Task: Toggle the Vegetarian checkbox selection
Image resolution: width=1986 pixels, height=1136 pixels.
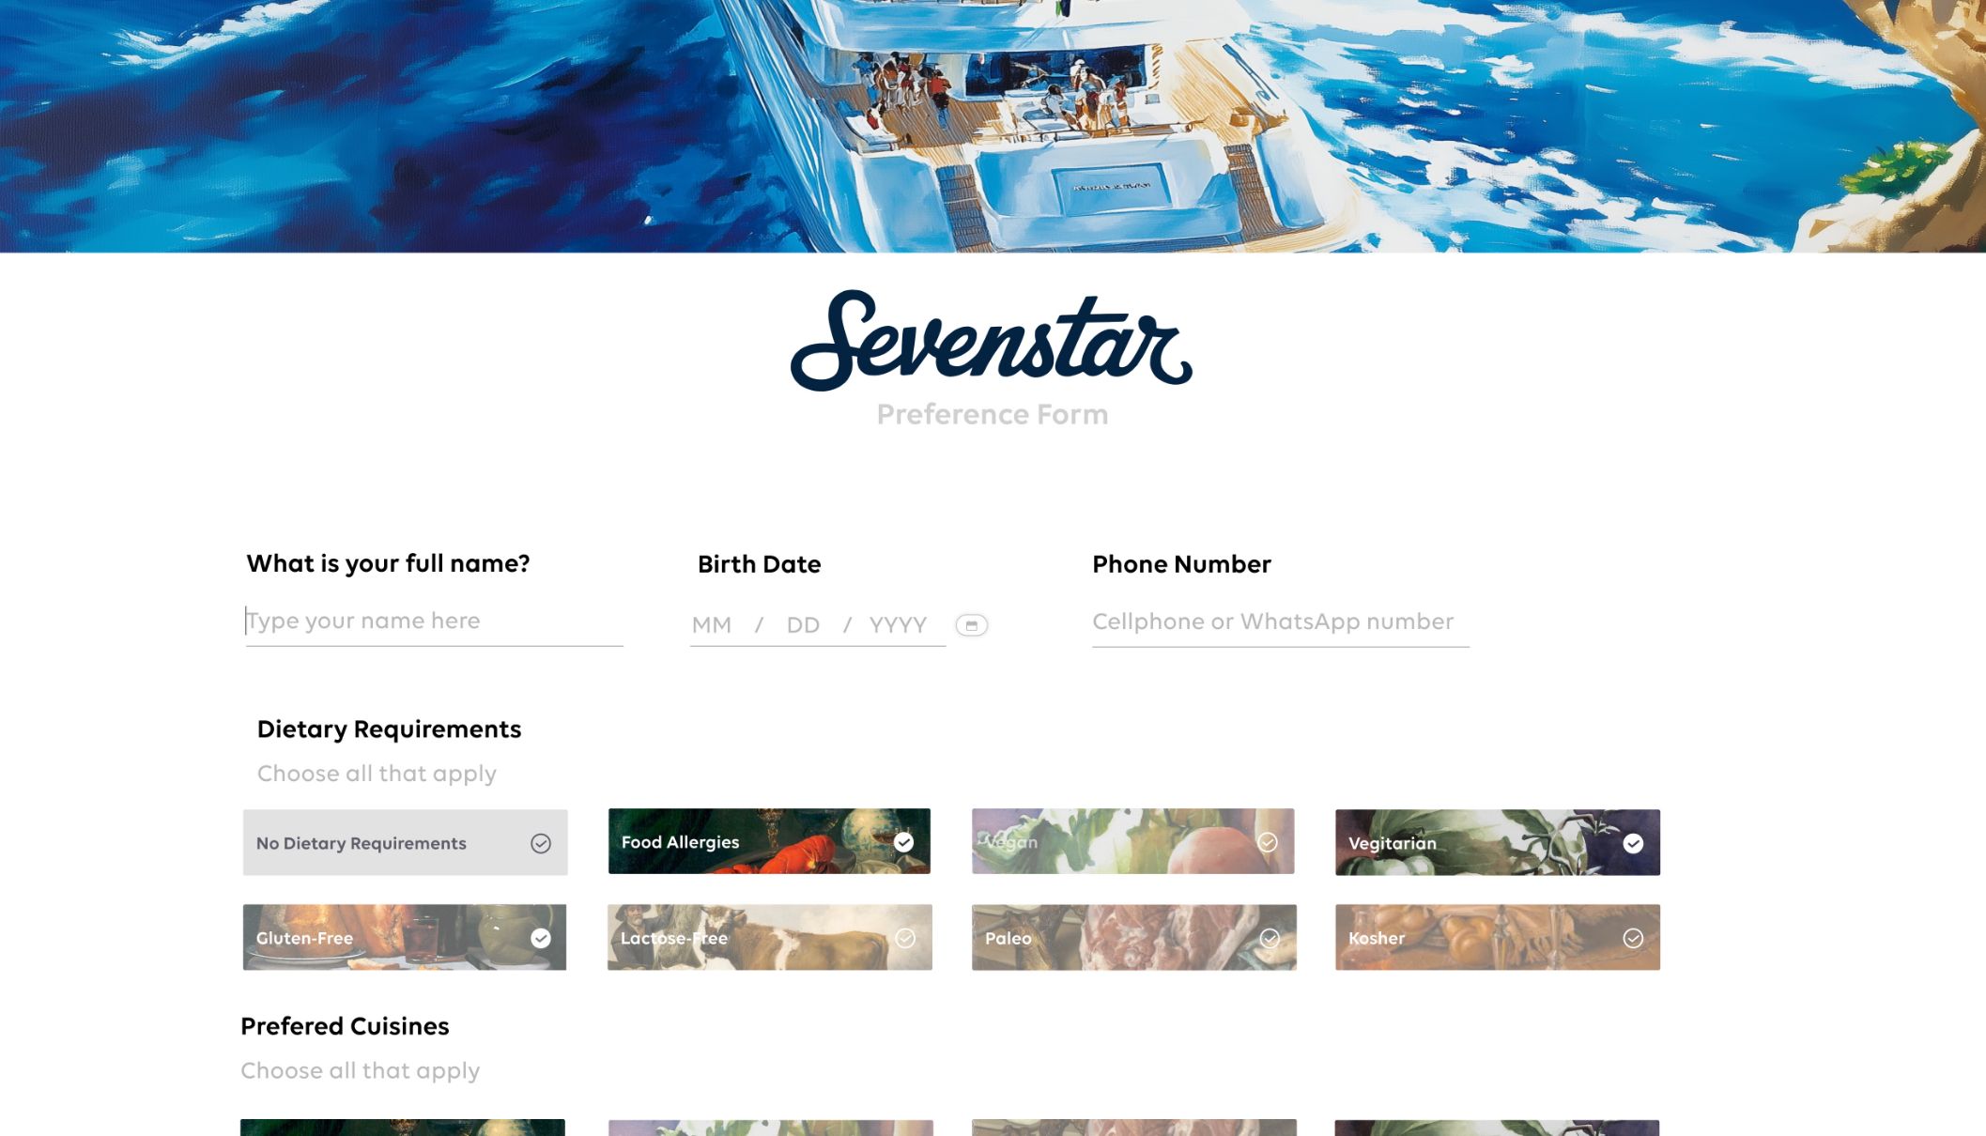Action: [1631, 841]
